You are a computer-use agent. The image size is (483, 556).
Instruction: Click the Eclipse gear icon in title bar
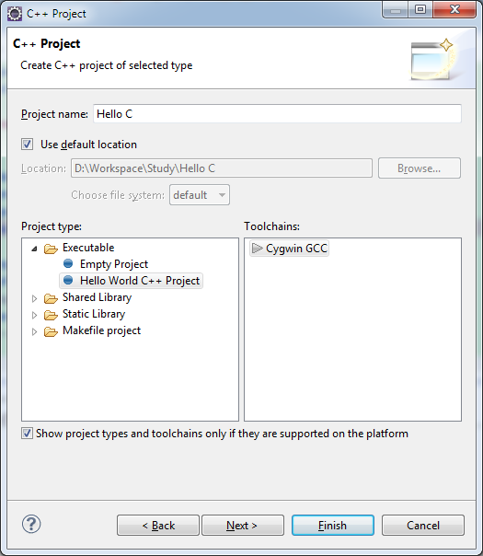click(x=15, y=14)
